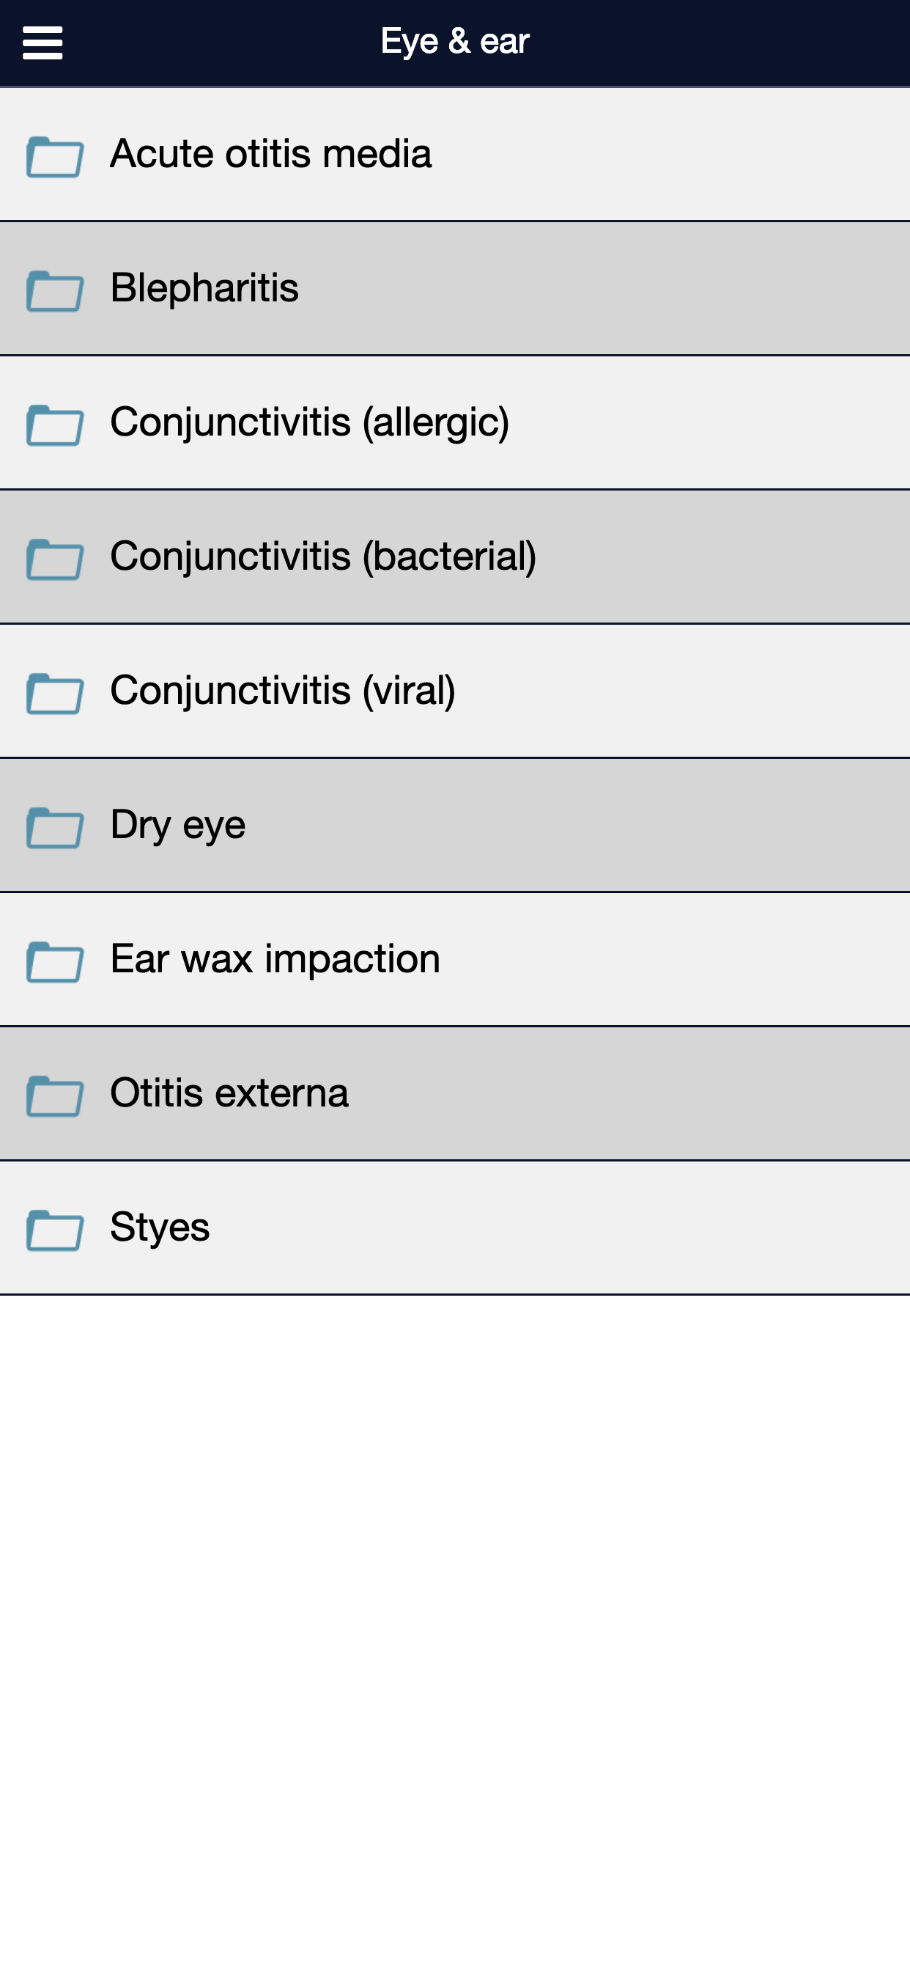The image size is (910, 1971).
Task: Click folder icon beside Conjunctivitis (allergic)
Action: [55, 425]
